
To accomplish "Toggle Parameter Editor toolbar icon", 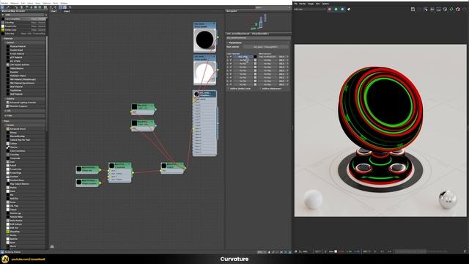I will 65,7.
